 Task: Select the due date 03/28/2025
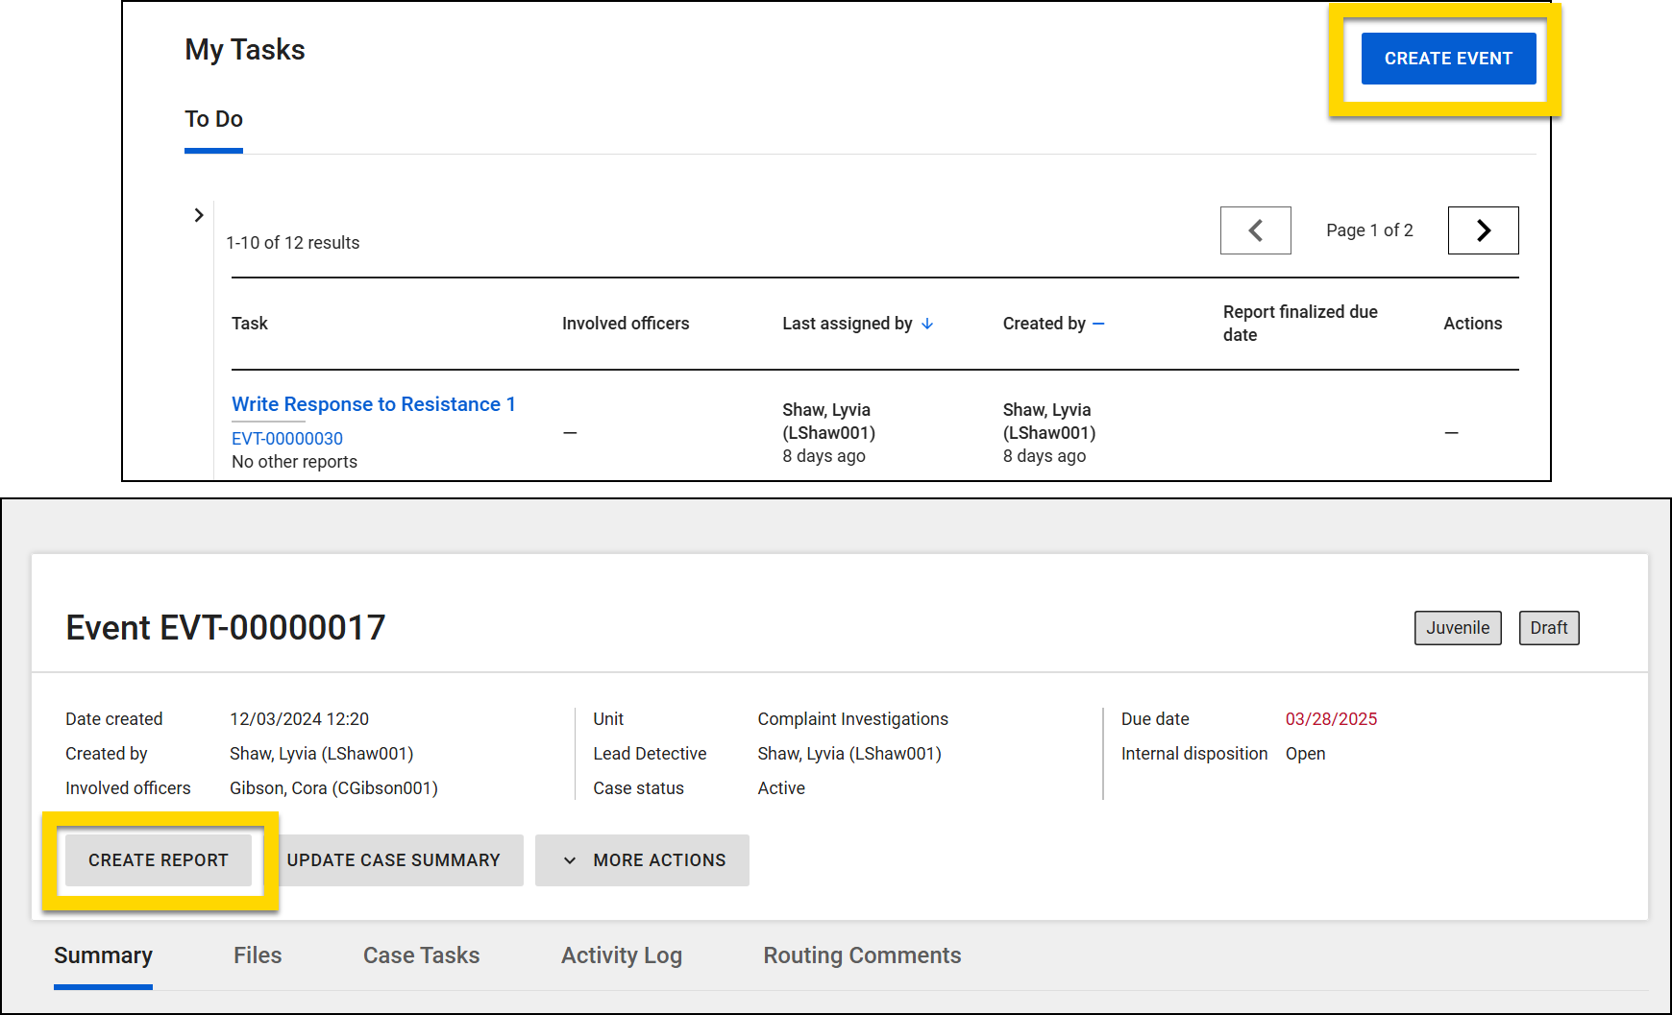[1332, 718]
